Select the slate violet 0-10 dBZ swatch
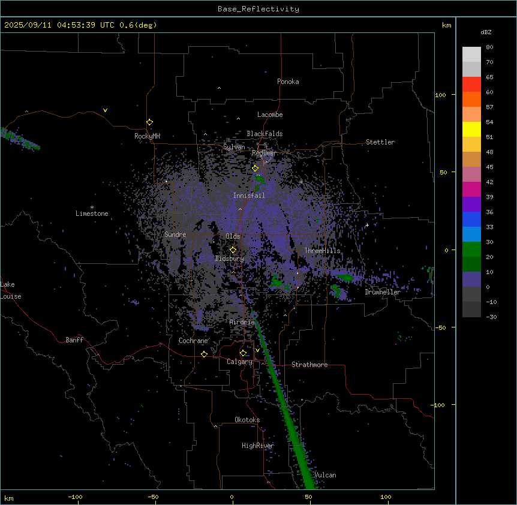 coord(471,279)
